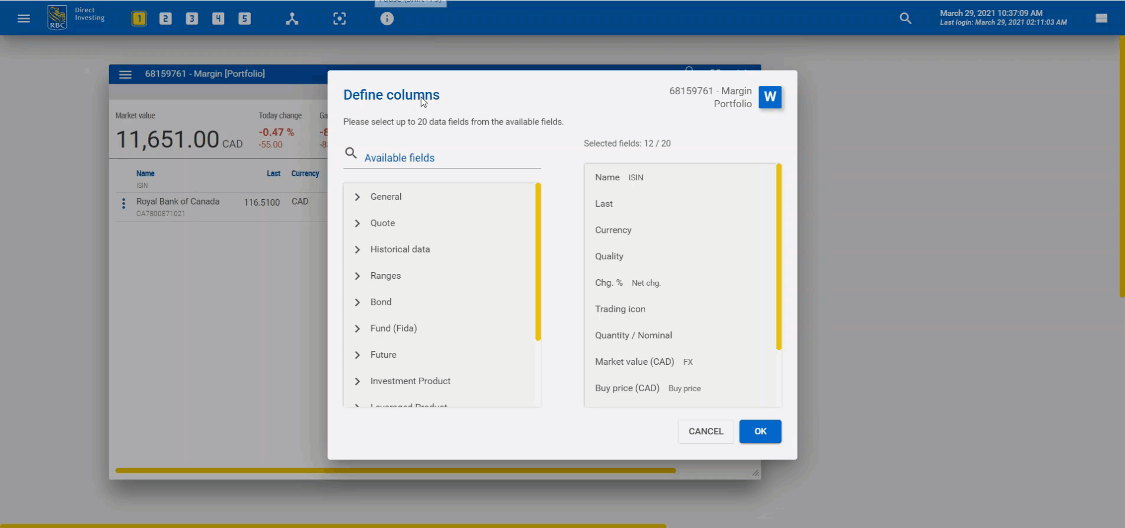Select the Buy price (CAD) field
Viewport: 1125px width, 528px height.
(680, 388)
